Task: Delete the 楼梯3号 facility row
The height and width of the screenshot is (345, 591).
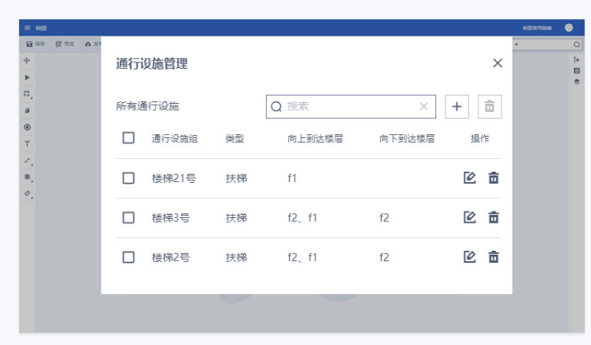Action: (x=494, y=217)
